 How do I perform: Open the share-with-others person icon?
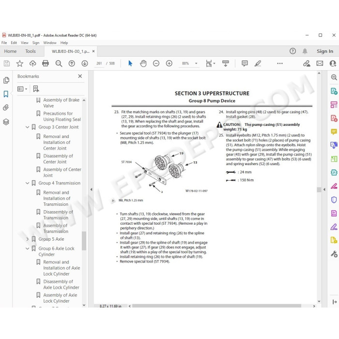click(x=333, y=63)
